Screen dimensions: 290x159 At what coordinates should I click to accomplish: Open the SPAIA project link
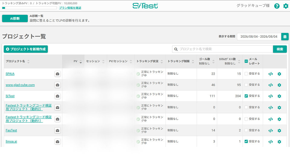point(10,74)
